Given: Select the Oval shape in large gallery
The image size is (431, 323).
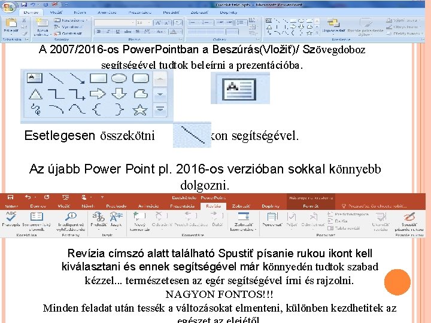Looking at the screenshot, I should coord(119,78).
